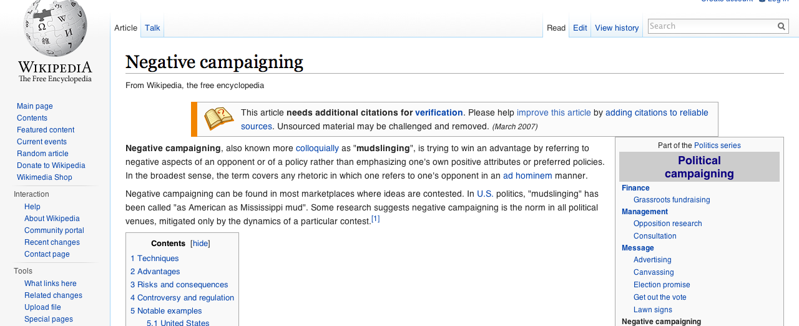Open the Politics series link
799x326 pixels.
(x=717, y=146)
